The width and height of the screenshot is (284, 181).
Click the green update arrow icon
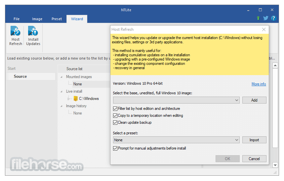258,18
